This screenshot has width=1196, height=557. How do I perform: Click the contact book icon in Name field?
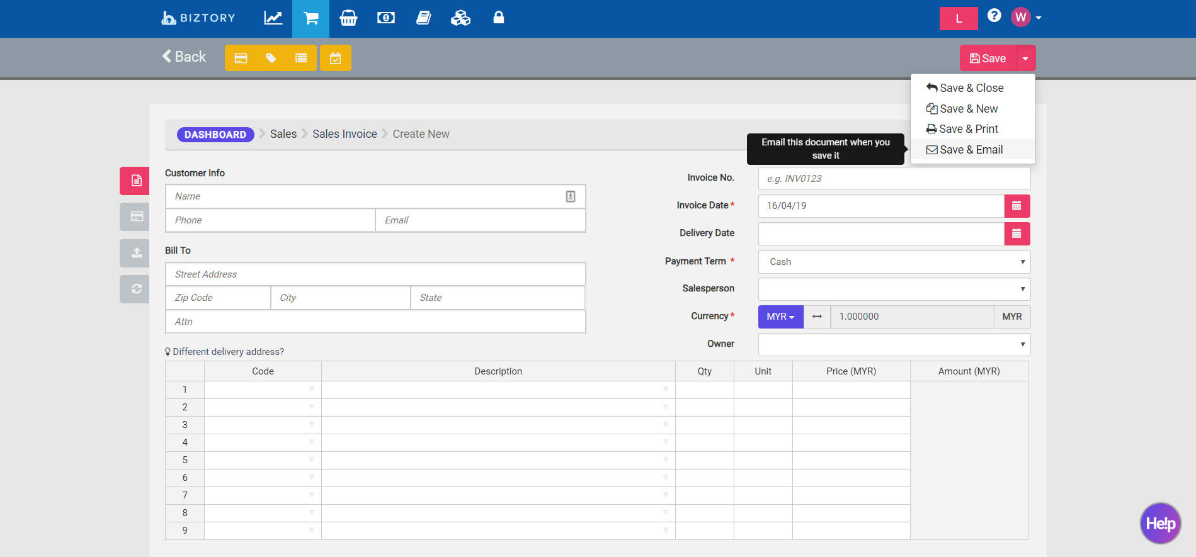pyautogui.click(x=571, y=196)
